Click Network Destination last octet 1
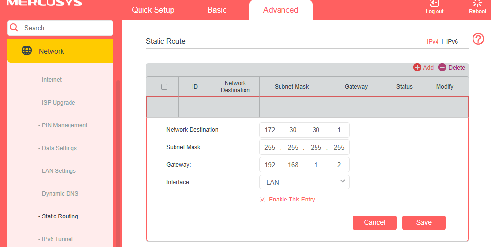 (x=339, y=130)
